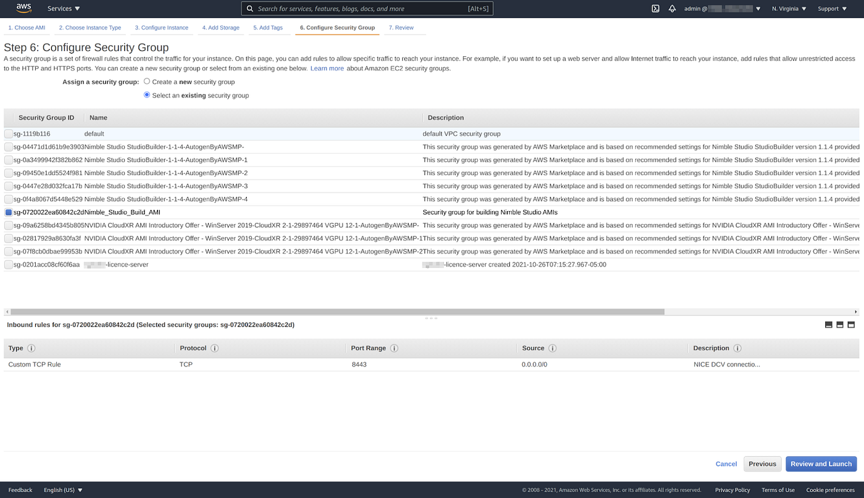The width and height of the screenshot is (864, 498).
Task: Click the horizontal scrollbar of the groups table
Action: (338, 312)
